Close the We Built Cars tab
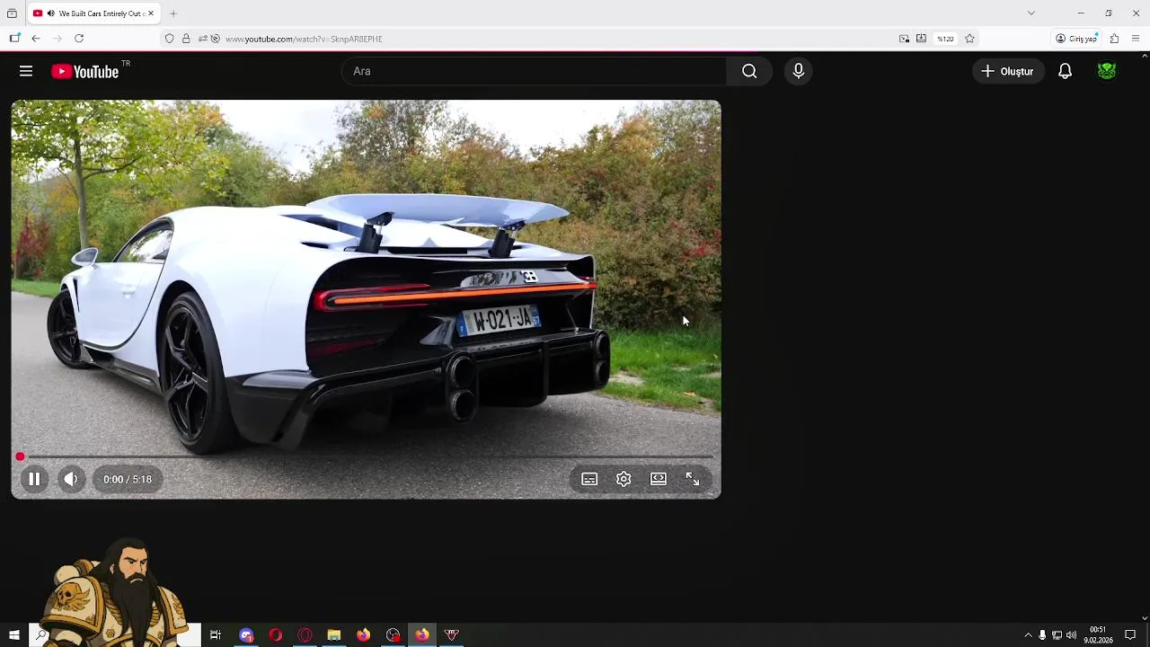This screenshot has height=647, width=1150. pyautogui.click(x=151, y=13)
